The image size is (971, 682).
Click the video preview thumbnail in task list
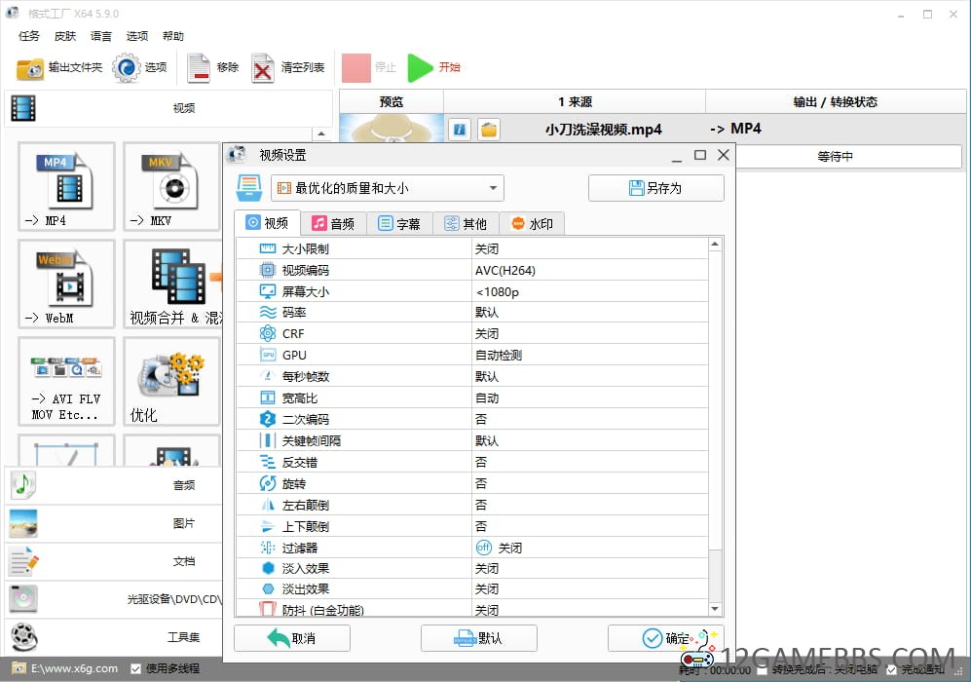point(392,129)
